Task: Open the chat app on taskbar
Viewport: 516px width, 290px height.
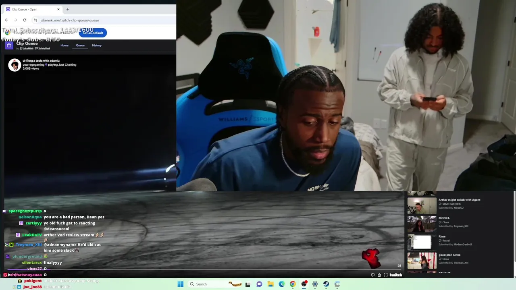Action: pos(259,284)
